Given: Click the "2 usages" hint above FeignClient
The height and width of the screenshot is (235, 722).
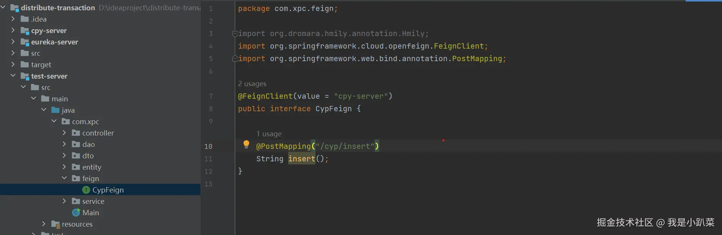Looking at the screenshot, I should (252, 84).
